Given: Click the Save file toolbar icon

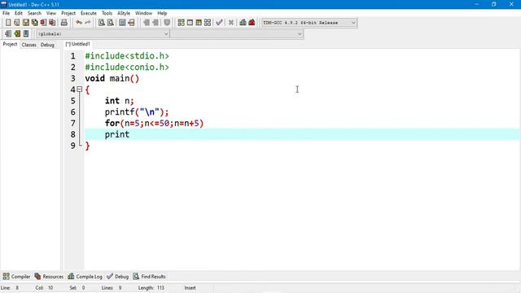Looking at the screenshot, I should coord(25,23).
